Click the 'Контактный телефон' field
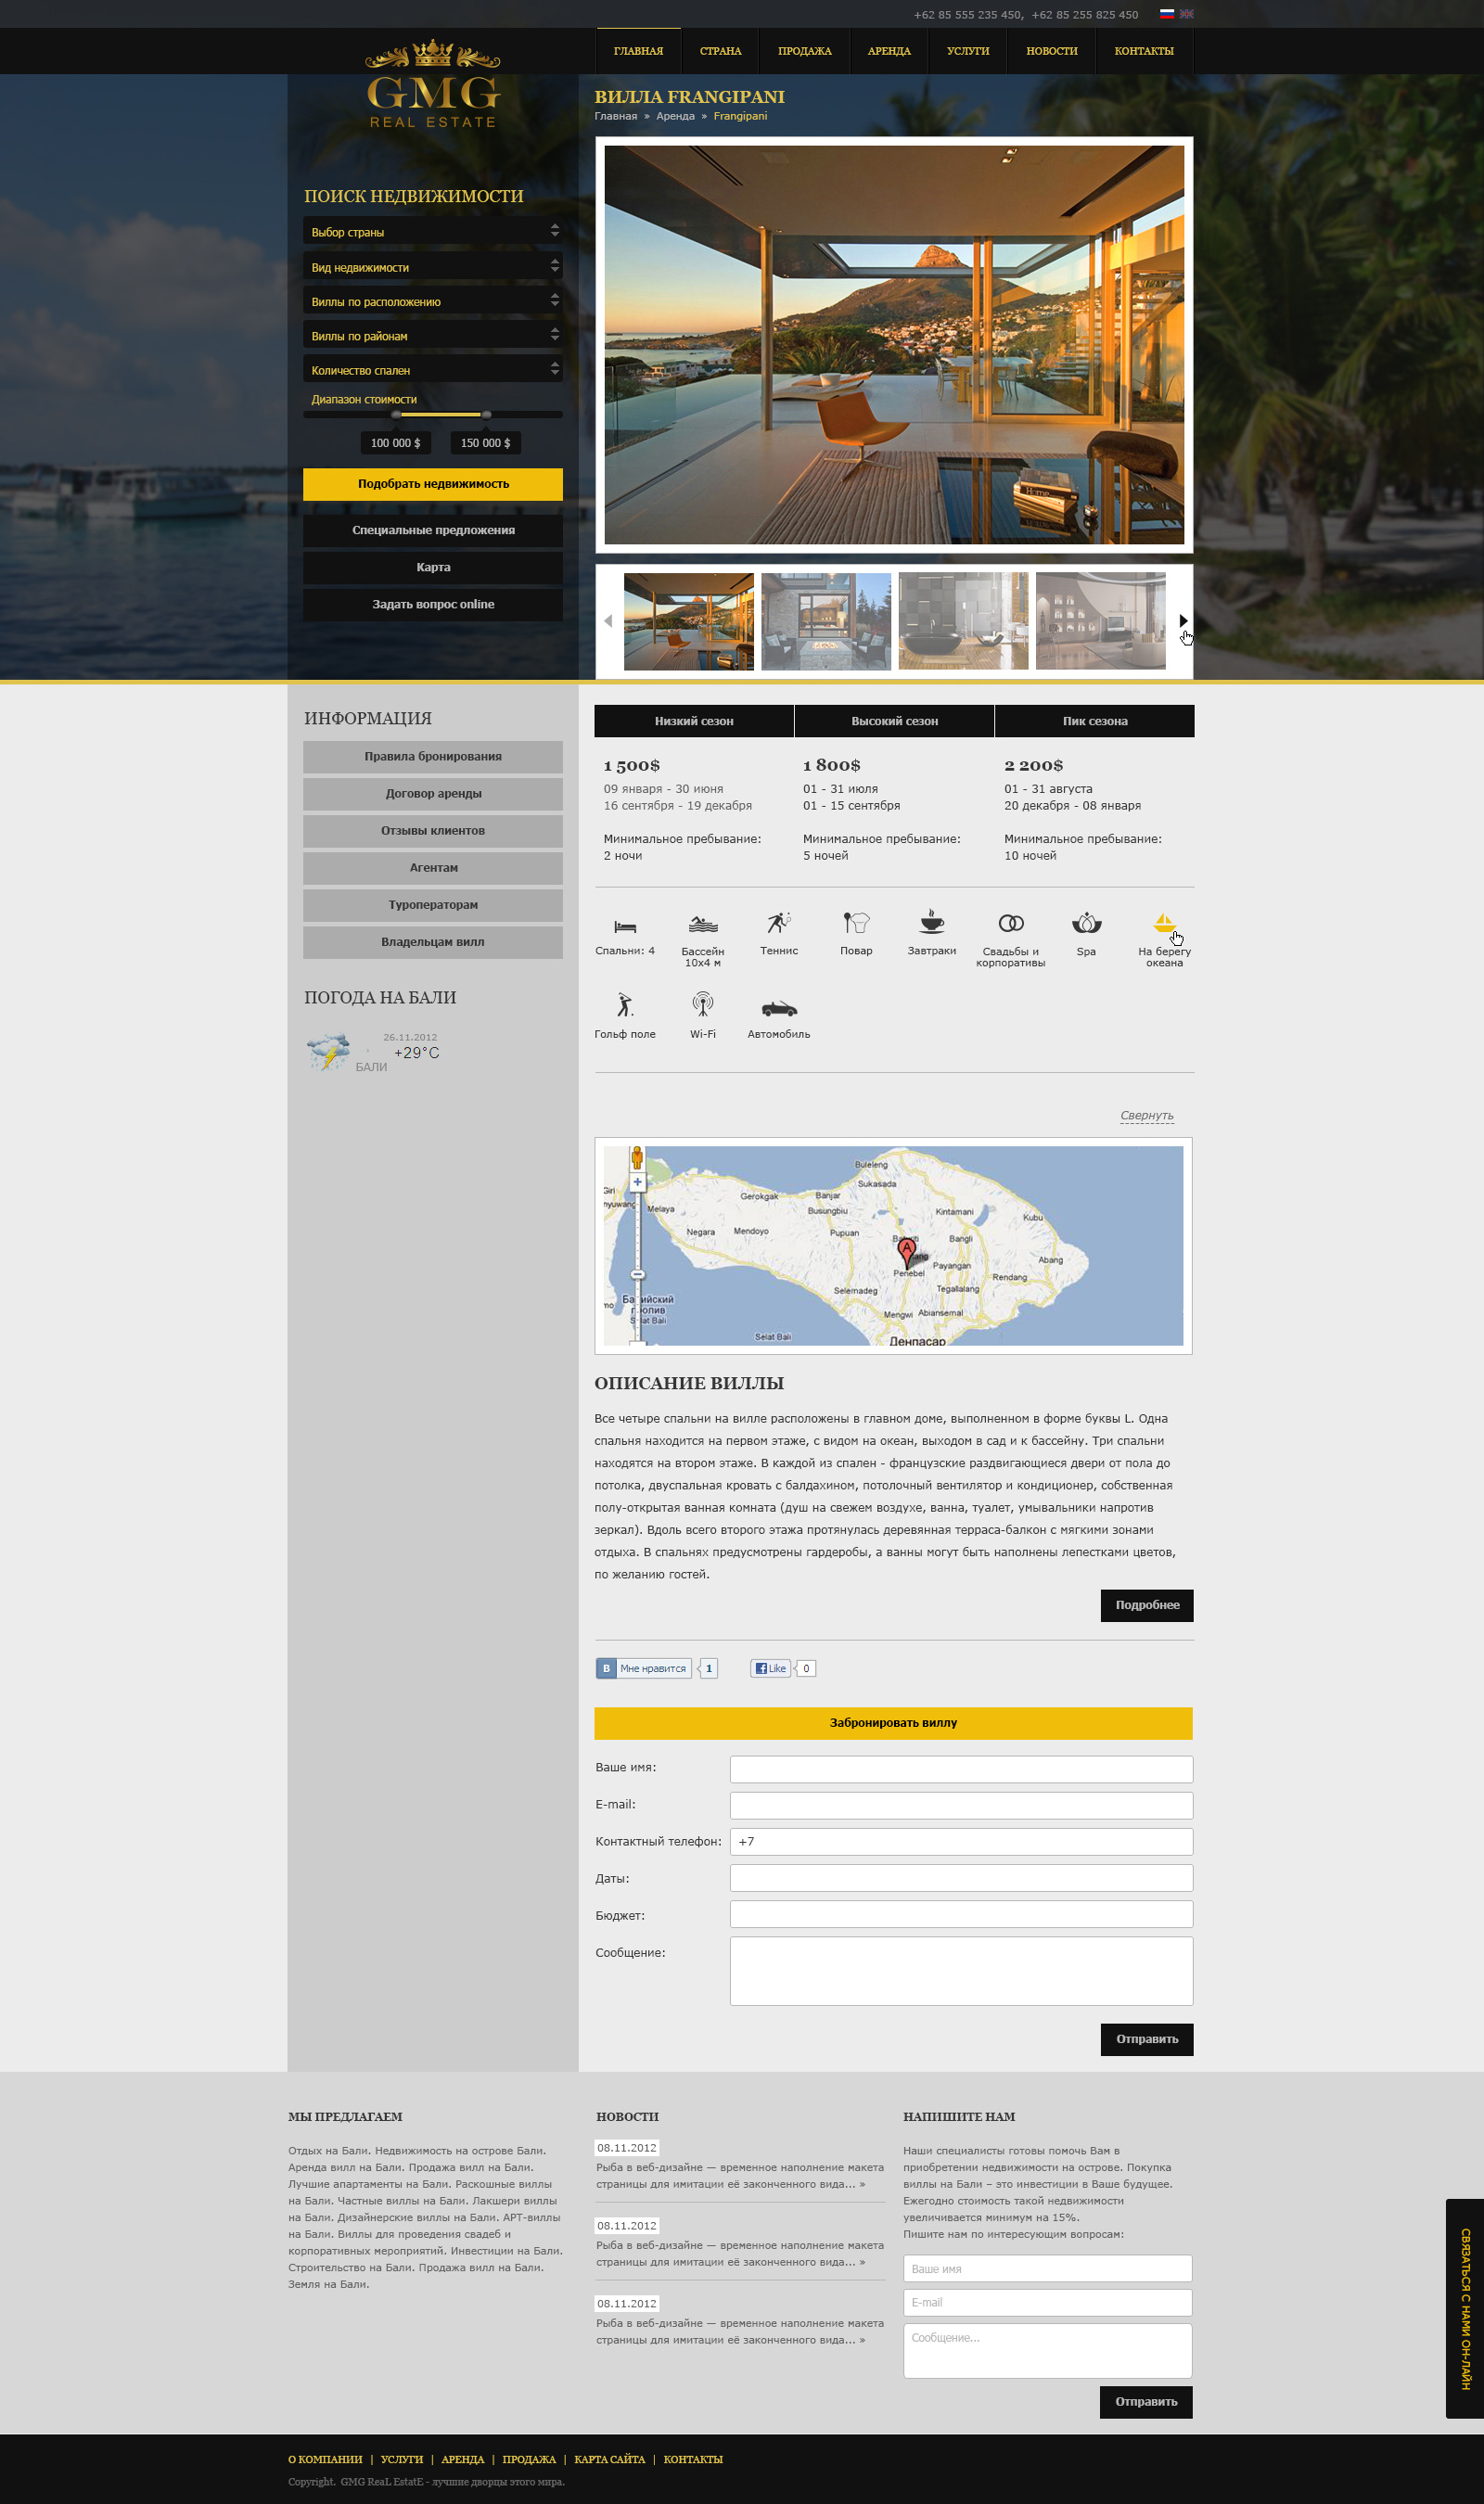 tap(961, 1842)
